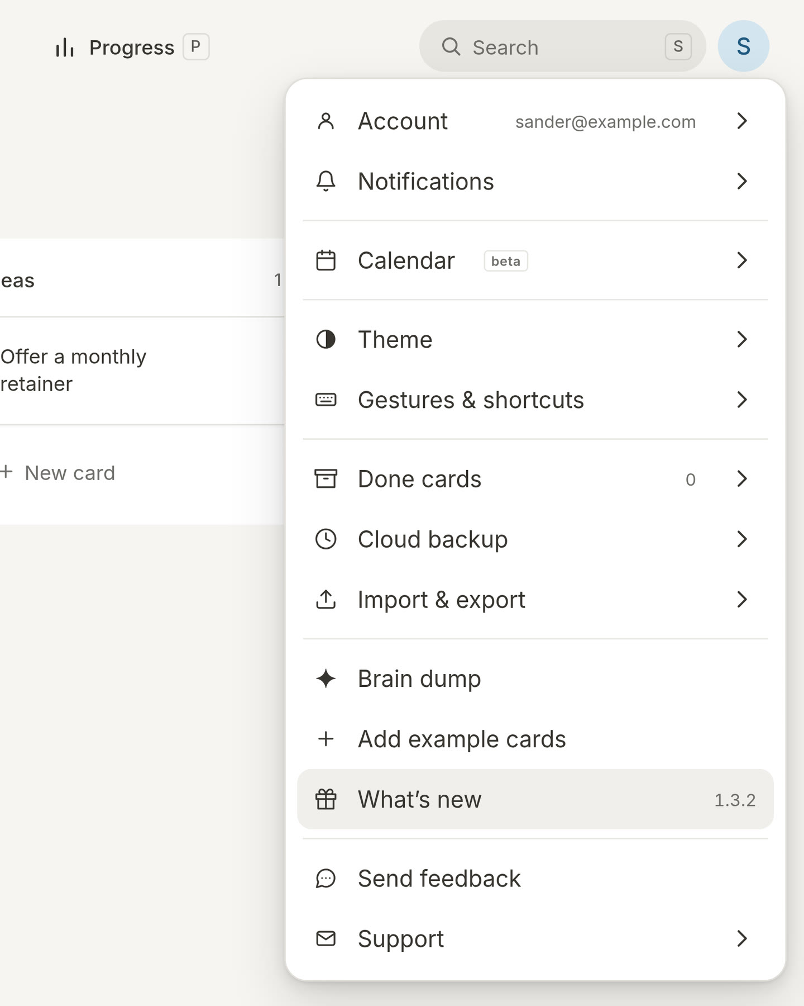Click the clock icon for Cloud backup
The image size is (804, 1006).
click(326, 539)
